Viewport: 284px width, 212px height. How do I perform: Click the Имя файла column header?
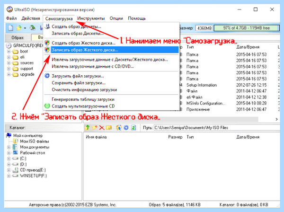(96, 137)
